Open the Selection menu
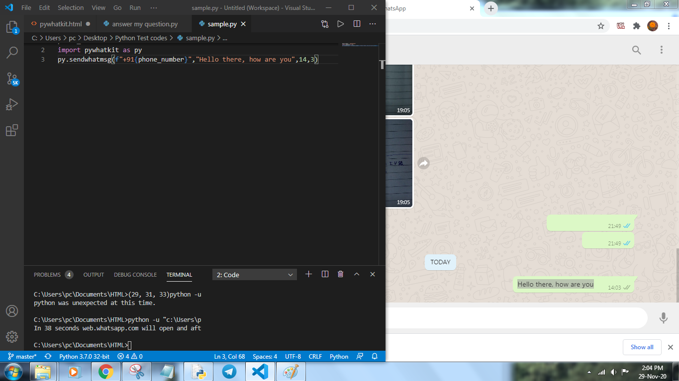679x381 pixels. coord(71,8)
